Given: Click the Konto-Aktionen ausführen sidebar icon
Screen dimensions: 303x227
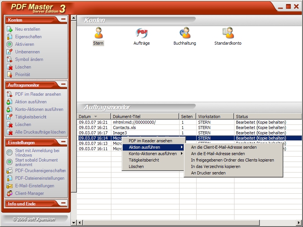Looking at the screenshot, I should coord(10,109).
